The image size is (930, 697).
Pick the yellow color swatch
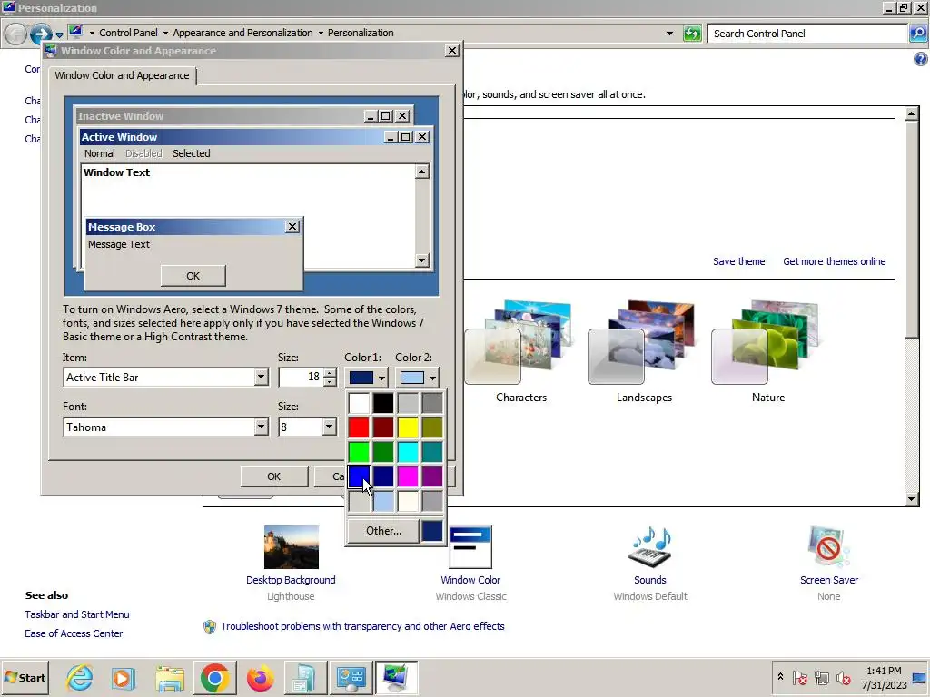tap(408, 427)
